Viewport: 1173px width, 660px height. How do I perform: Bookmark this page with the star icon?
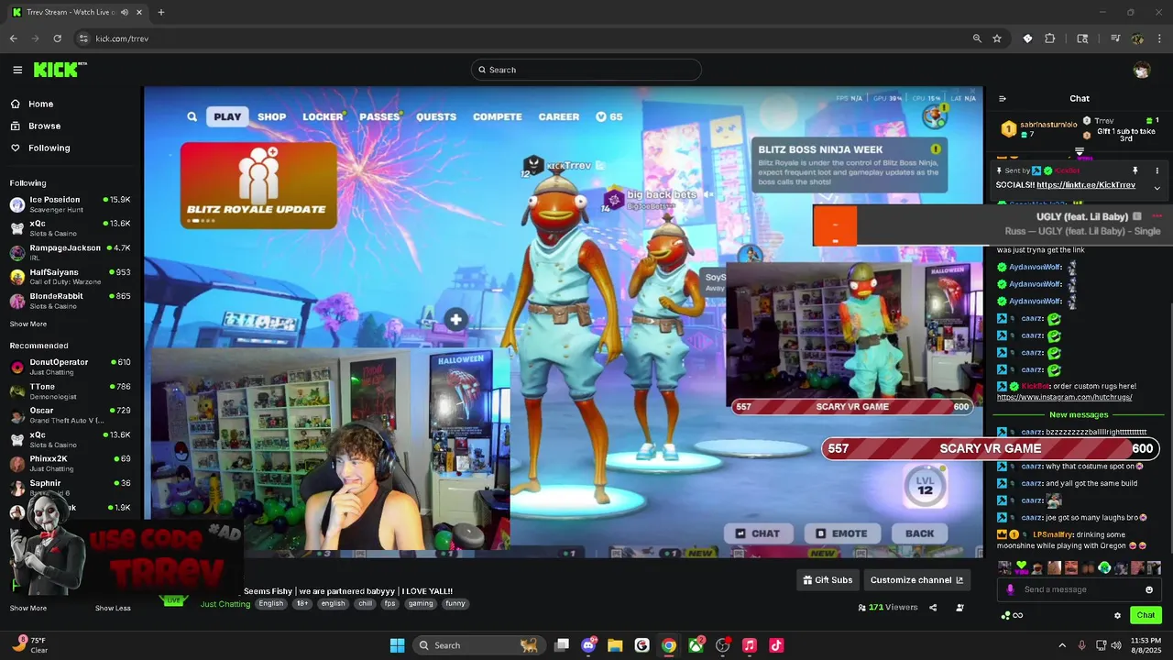997,38
